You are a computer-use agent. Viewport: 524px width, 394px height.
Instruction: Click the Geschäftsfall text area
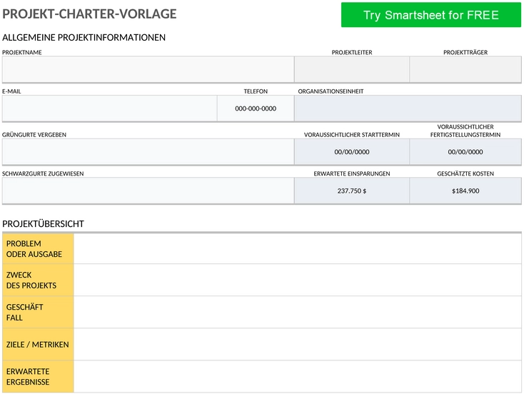click(298, 312)
